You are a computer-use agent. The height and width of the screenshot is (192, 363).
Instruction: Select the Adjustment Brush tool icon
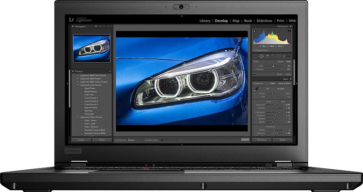point(284,56)
